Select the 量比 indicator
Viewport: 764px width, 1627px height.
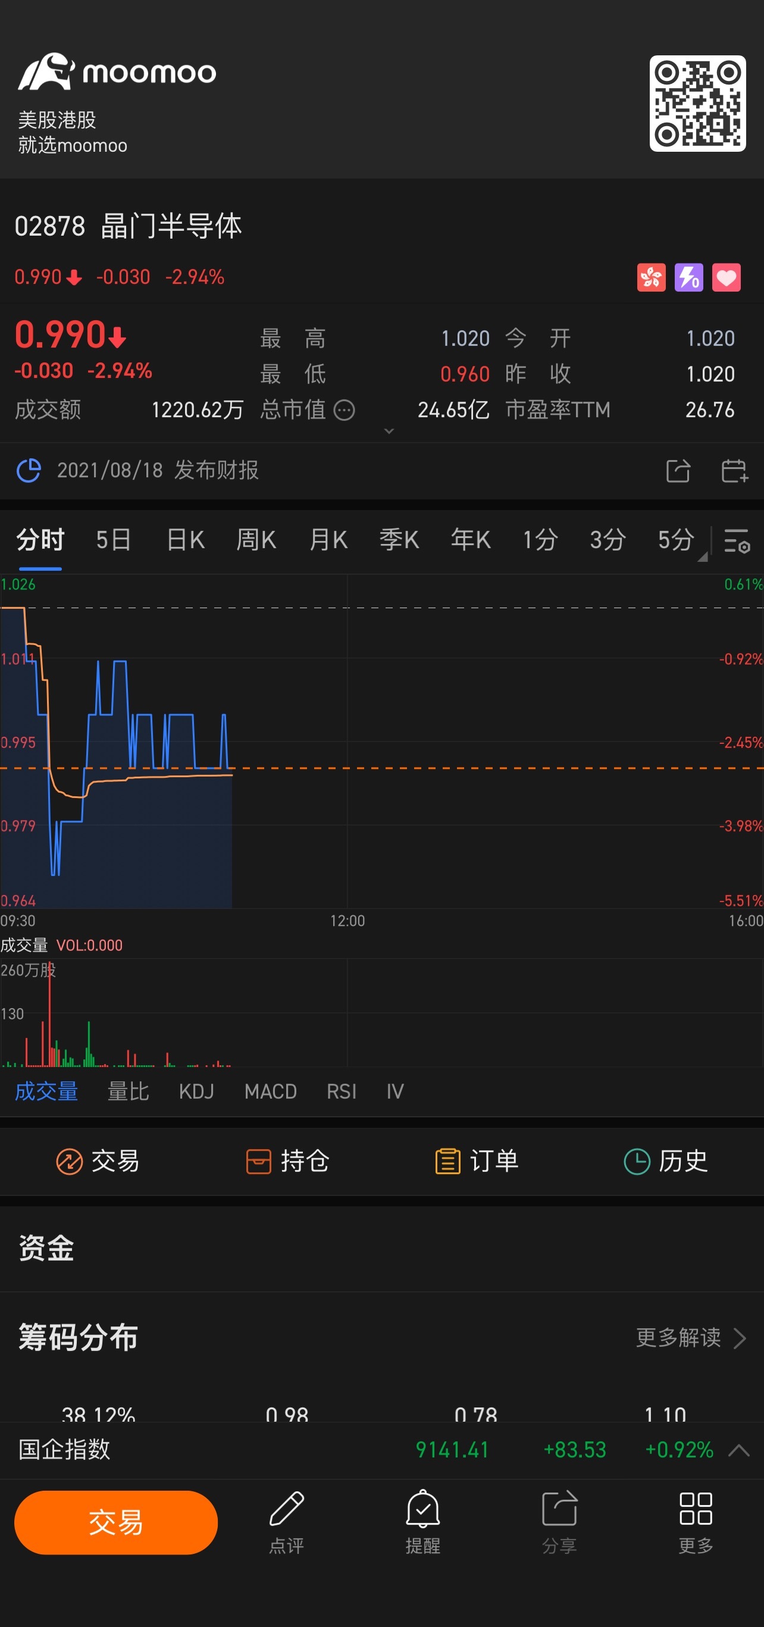[128, 1091]
